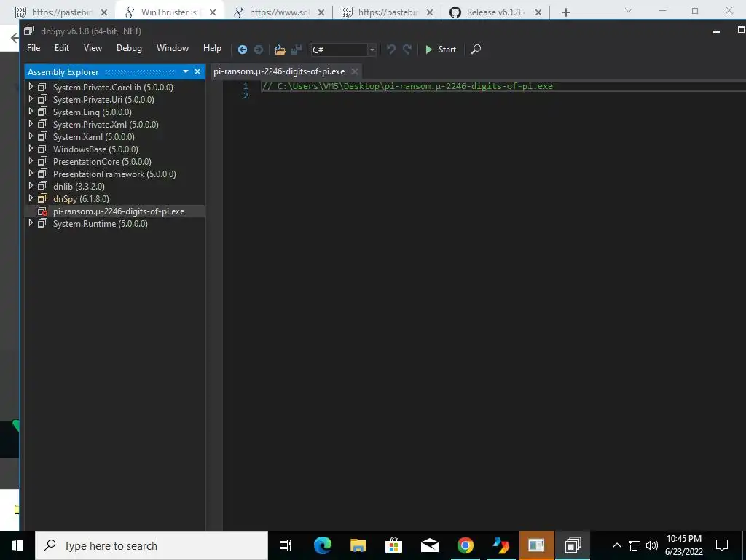The height and width of the screenshot is (560, 746).
Task: Open File Explorer from the taskbar
Action: (x=358, y=545)
